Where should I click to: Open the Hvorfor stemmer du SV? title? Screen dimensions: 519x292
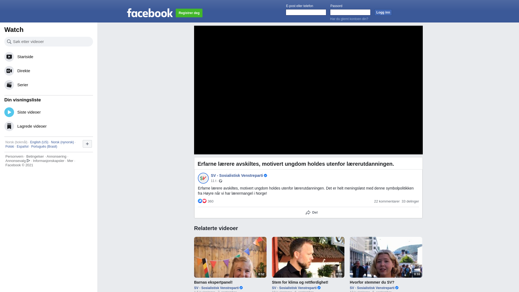click(372, 282)
